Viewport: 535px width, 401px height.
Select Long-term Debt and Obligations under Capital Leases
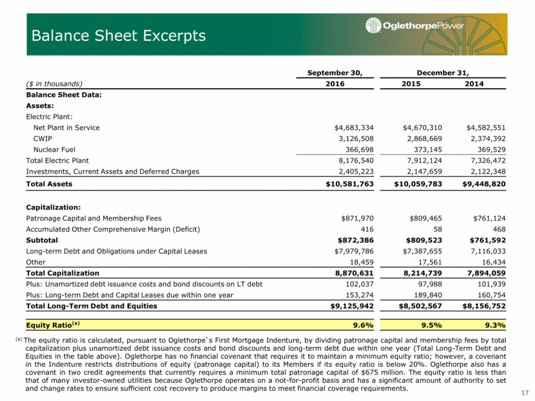(117, 251)
